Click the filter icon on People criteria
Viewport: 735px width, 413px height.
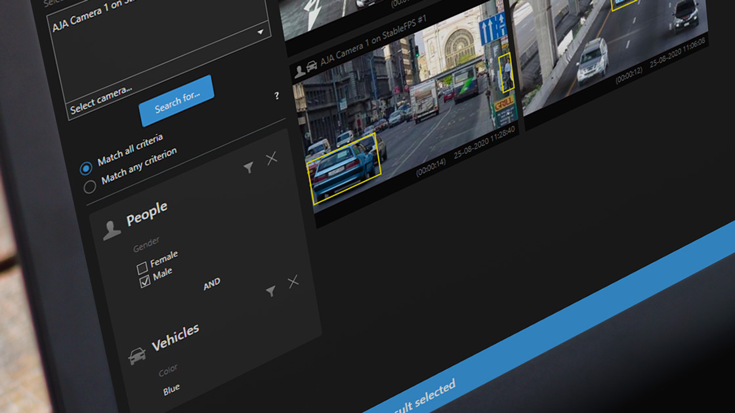[249, 167]
